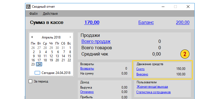The height and width of the screenshot is (99, 220).
Task: Click the Сумма в кассе heading
Action: 46,23
